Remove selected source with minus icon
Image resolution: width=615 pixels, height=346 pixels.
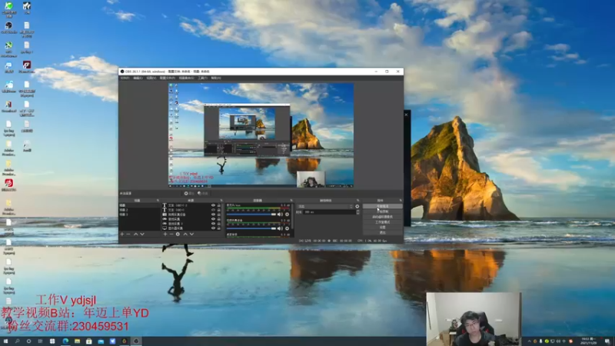tap(171, 235)
